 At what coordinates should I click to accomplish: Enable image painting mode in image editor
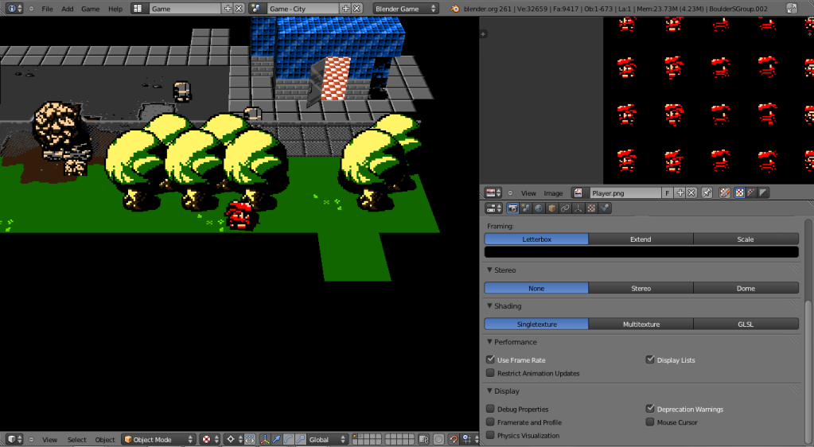[725, 192]
